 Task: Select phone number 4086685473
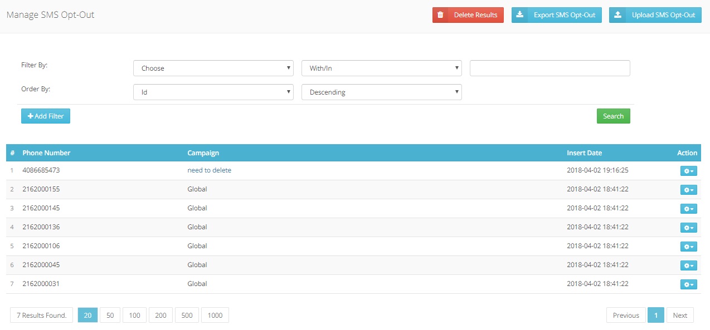click(x=41, y=170)
